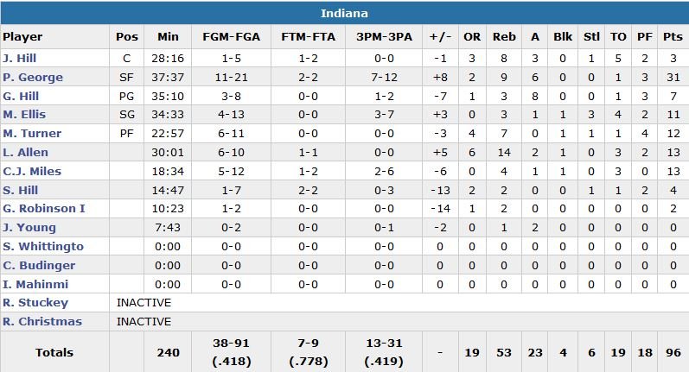
Task: Click the Min column header
Action: 168,37
